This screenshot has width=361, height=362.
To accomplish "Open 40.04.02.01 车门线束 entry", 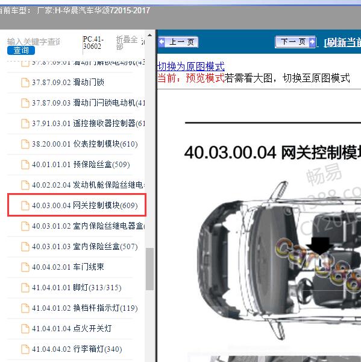I will 68,267.
